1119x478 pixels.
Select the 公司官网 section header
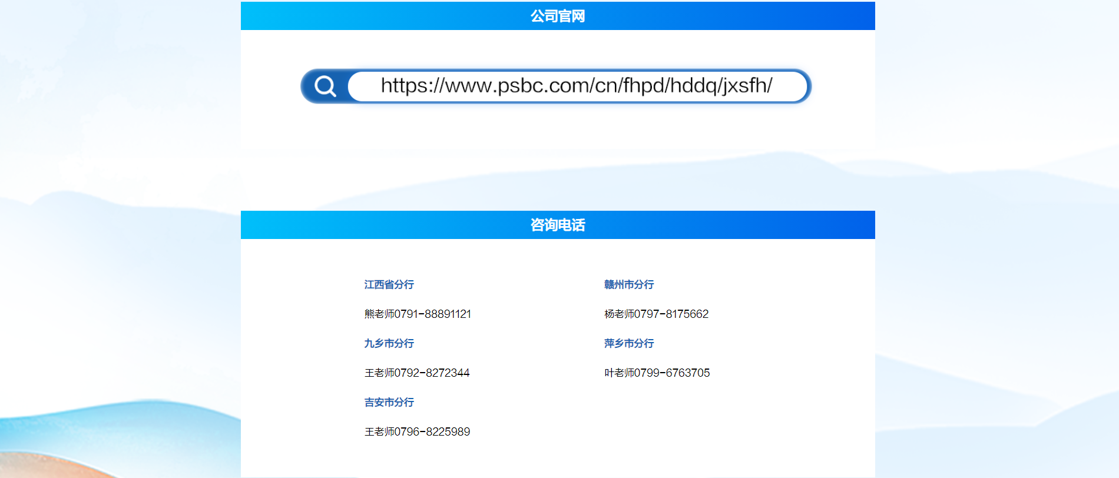[x=558, y=16]
